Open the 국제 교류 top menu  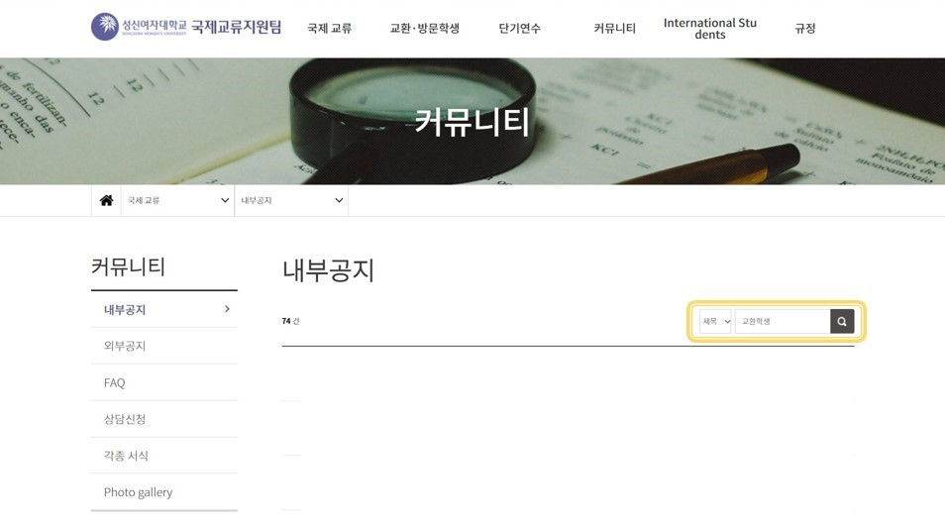[329, 29]
